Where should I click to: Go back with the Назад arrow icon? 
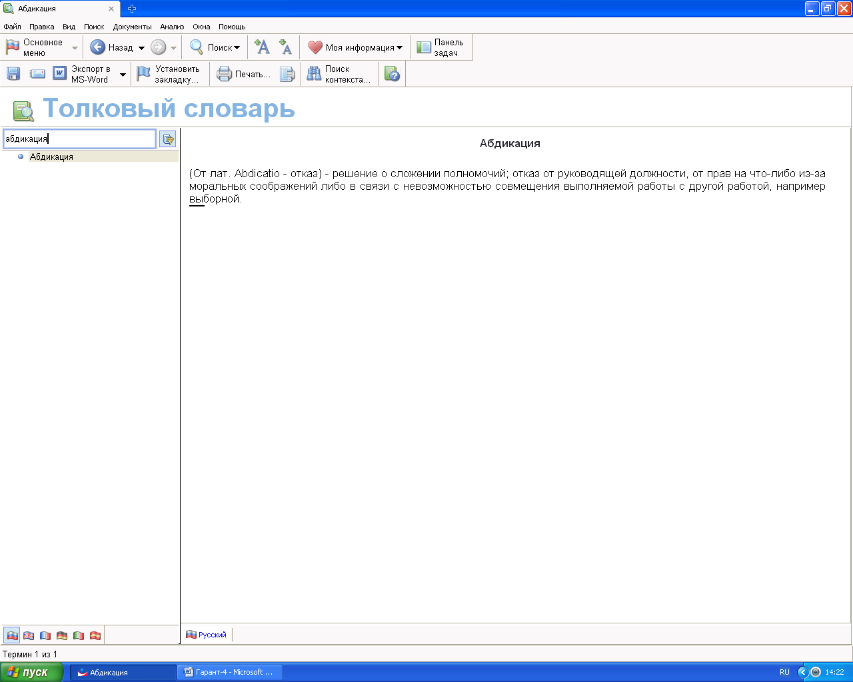97,47
